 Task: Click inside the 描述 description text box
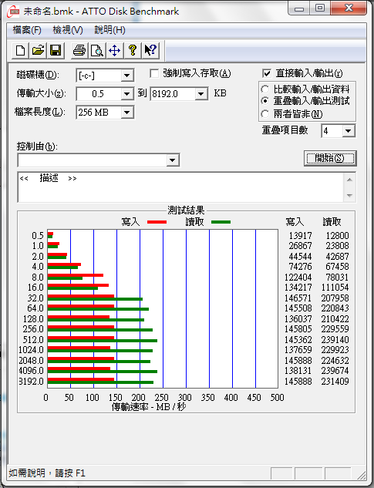(180, 187)
